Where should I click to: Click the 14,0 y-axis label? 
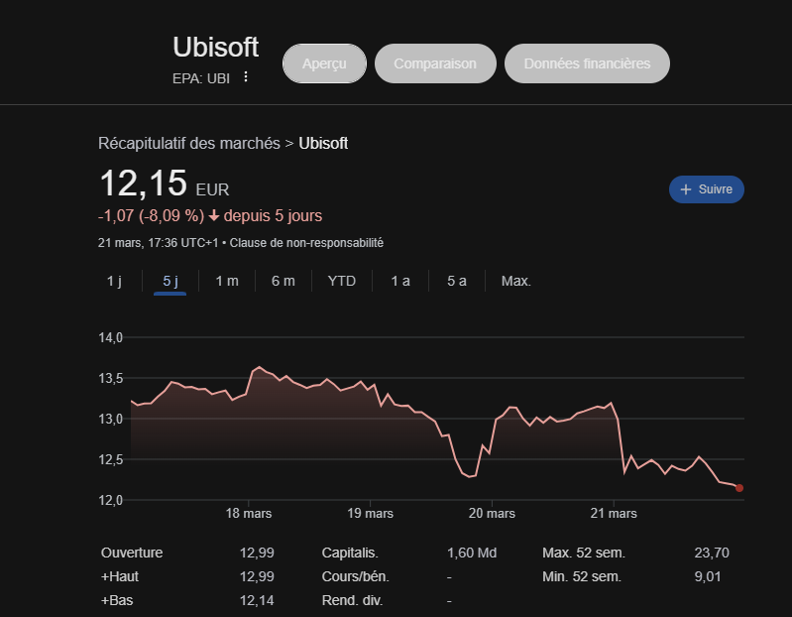111,337
